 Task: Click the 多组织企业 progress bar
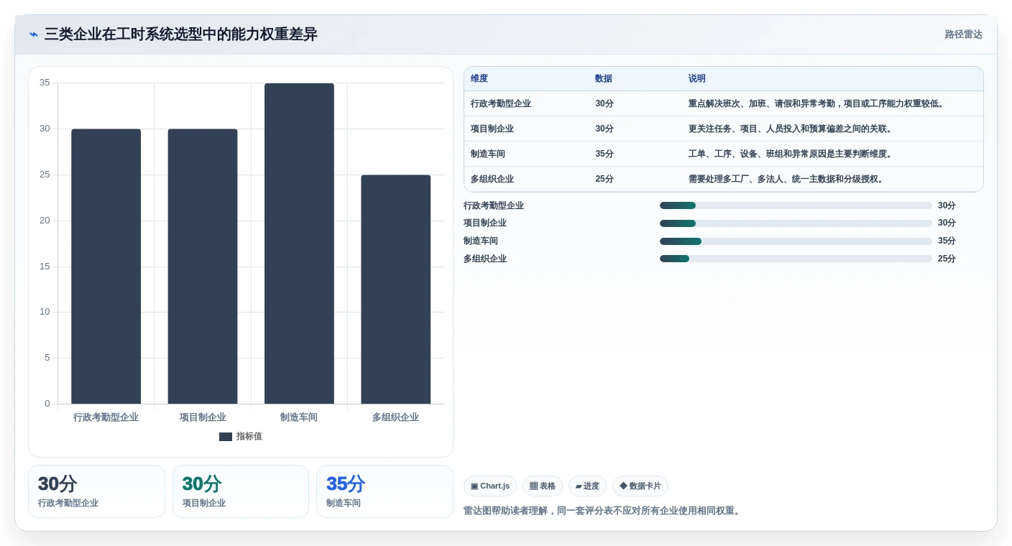tap(796, 259)
